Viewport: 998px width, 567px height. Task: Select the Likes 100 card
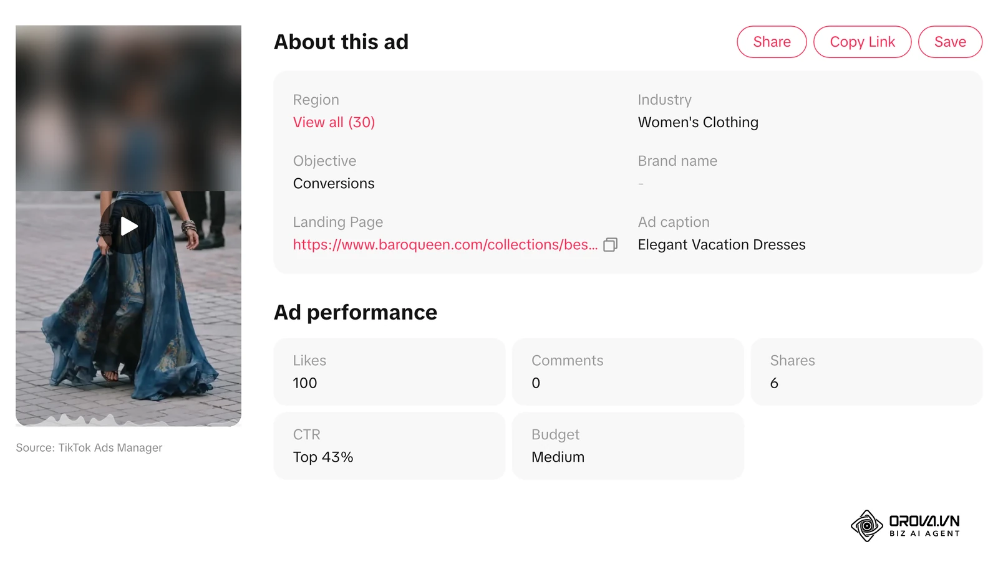[389, 372]
